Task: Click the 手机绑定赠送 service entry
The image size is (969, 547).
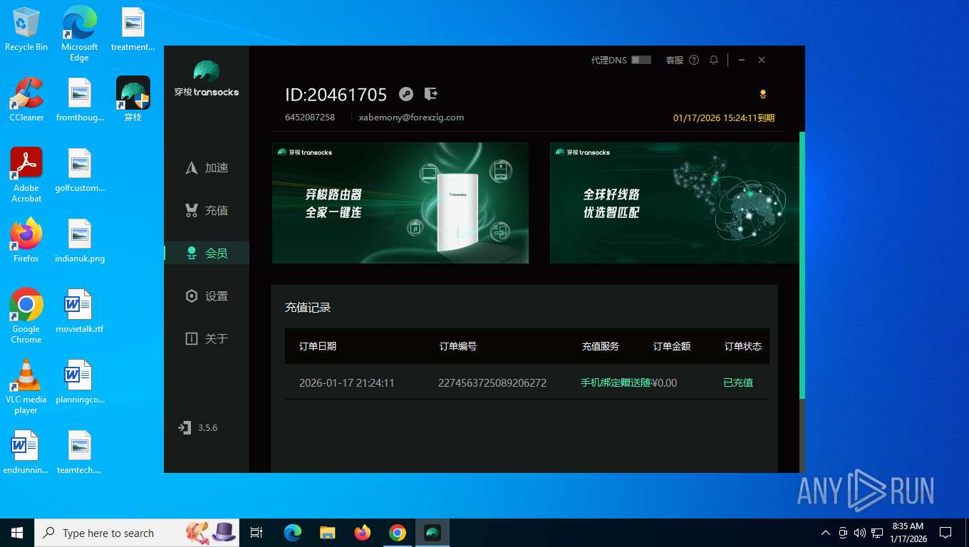Action: (616, 383)
